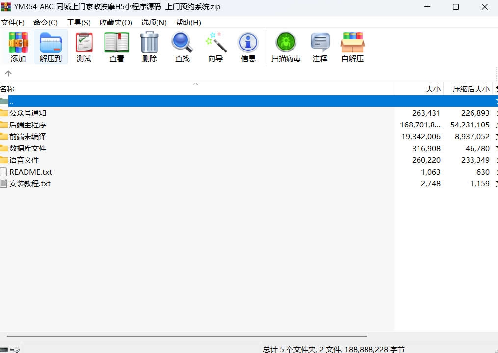Sort by 压缩后大小 column header
Image resolution: width=498 pixels, height=353 pixels.
[468, 89]
